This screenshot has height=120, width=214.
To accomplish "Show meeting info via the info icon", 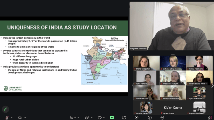I will click(x=150, y=117).
